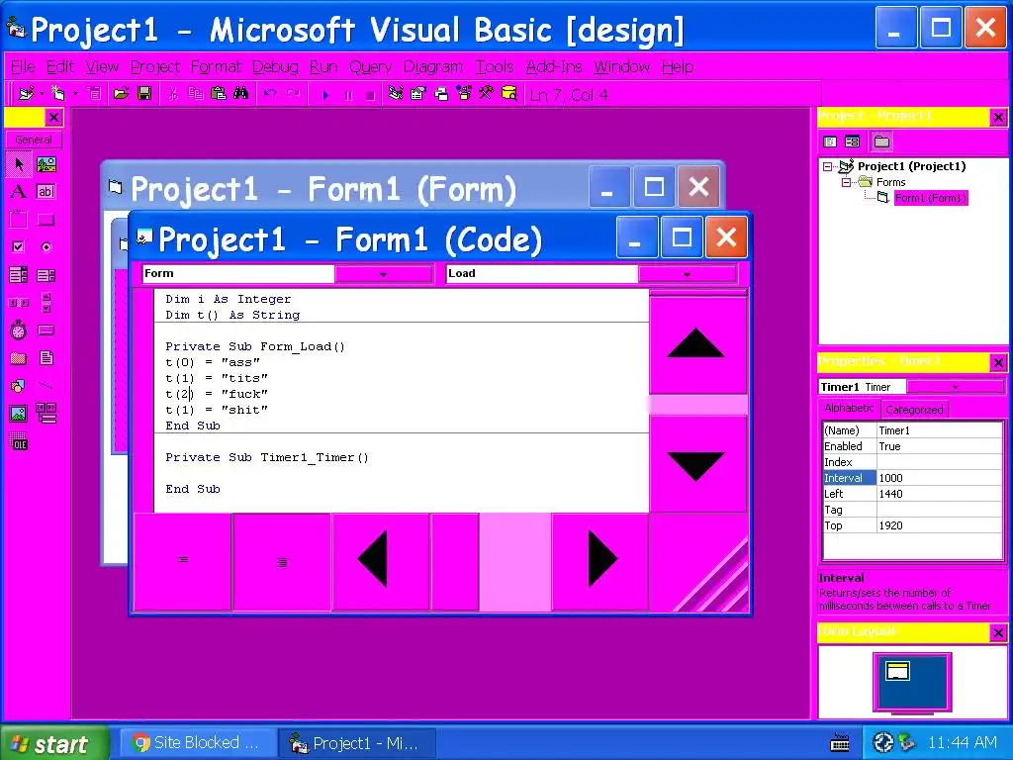Select the Shape control tool
1013x760 pixels.
19,386
